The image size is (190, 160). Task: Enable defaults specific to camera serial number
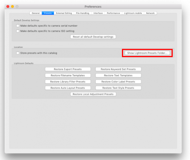(18, 26)
